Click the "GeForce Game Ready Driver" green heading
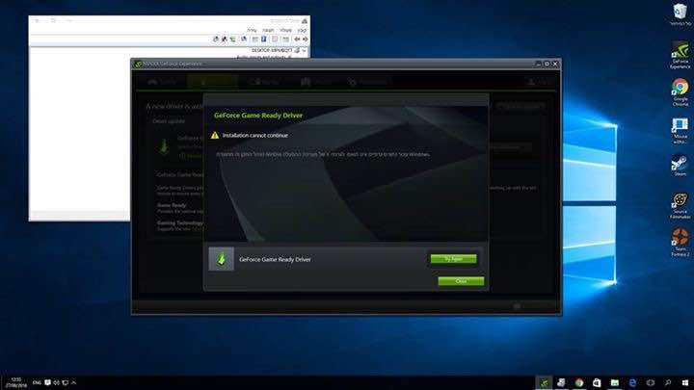 pos(258,116)
